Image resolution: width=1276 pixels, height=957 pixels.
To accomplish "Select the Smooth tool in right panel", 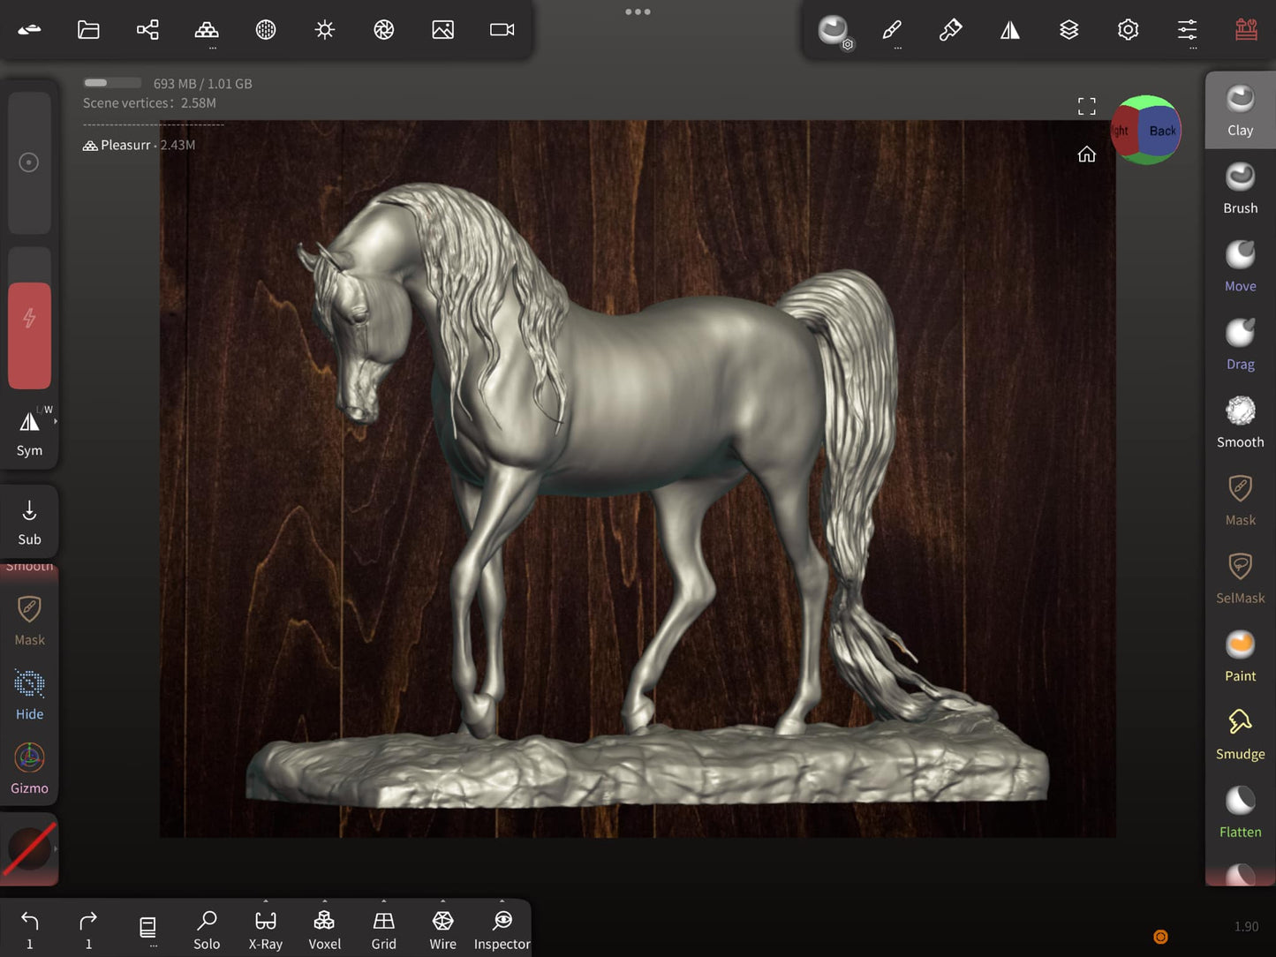I will click(1240, 422).
